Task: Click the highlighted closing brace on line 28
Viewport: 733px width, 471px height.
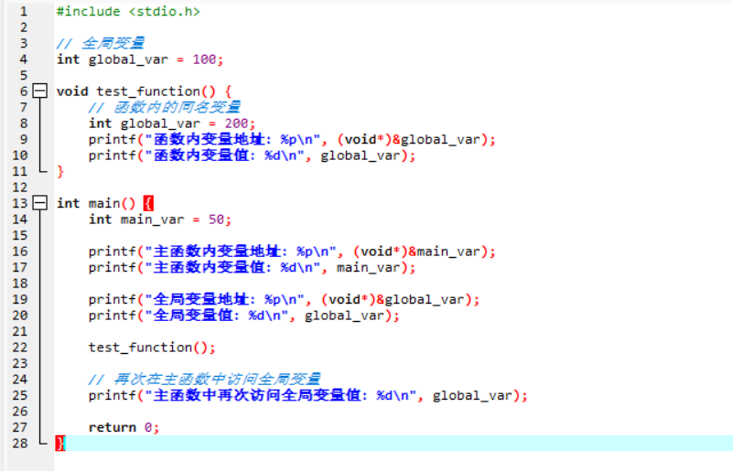Action: [60, 443]
